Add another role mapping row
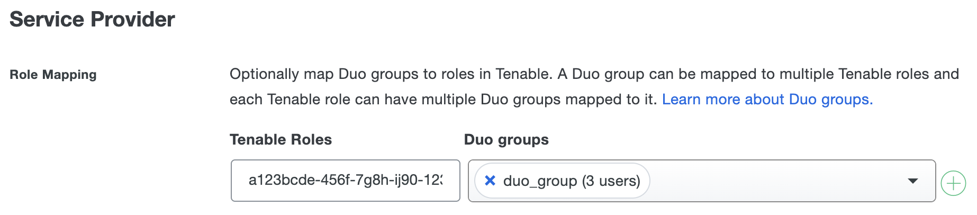 [953, 183]
